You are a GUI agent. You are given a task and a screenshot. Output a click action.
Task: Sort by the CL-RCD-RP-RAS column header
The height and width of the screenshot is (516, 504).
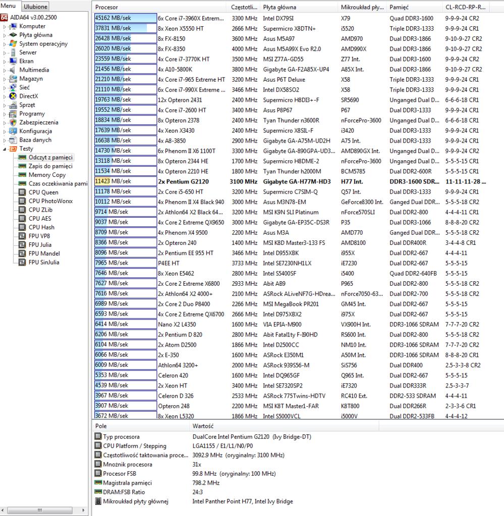[466, 7]
